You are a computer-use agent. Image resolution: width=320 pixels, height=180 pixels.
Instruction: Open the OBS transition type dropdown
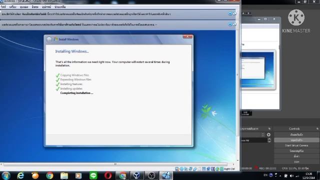coord(253,134)
